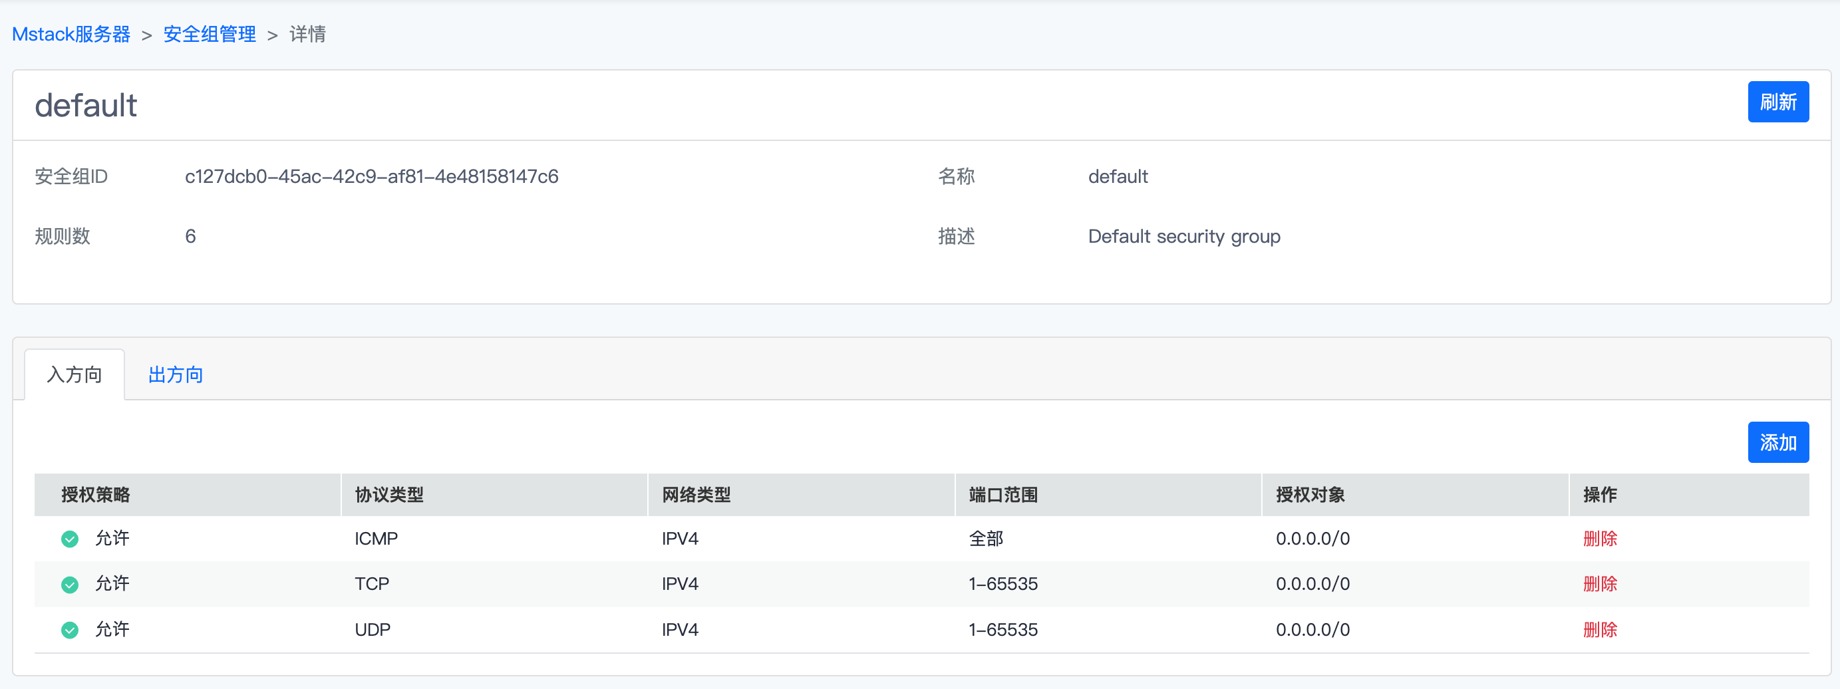Click the green check icon in TCP row

pos(70,585)
